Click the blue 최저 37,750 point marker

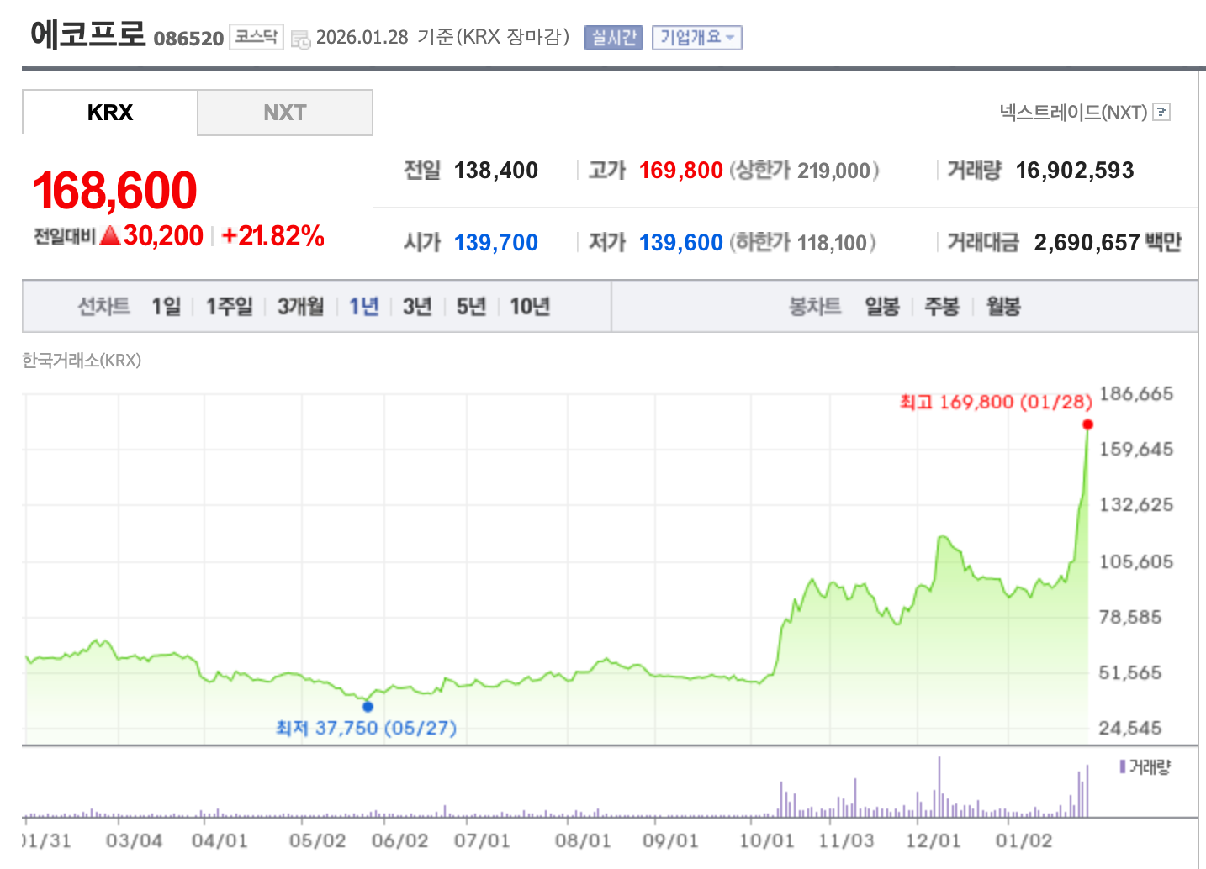click(x=368, y=706)
